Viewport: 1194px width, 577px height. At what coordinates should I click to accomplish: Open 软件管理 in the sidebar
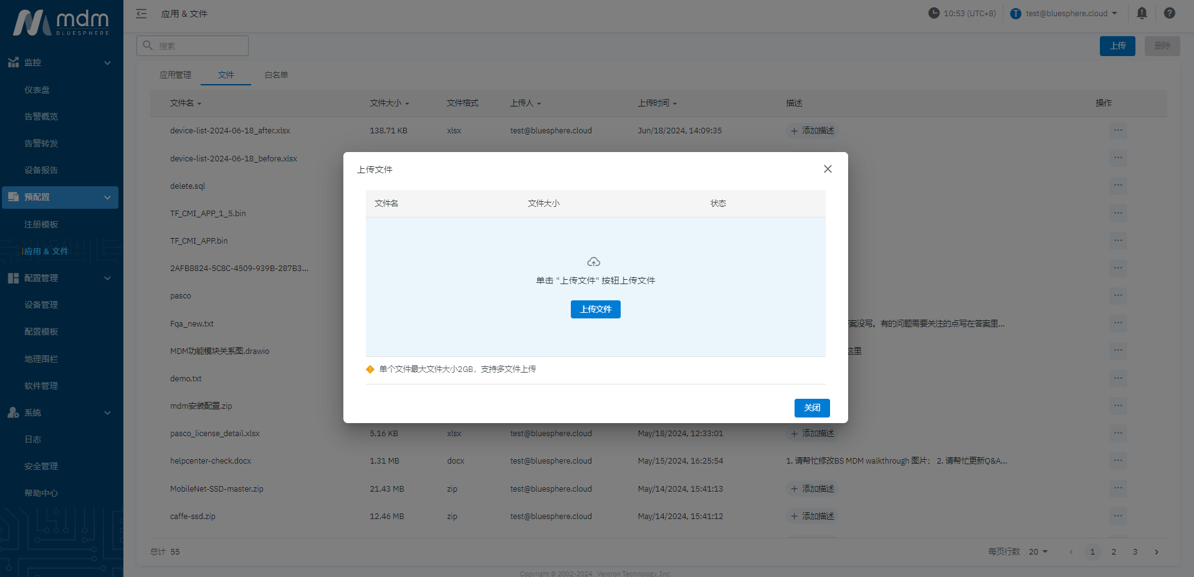tap(41, 386)
